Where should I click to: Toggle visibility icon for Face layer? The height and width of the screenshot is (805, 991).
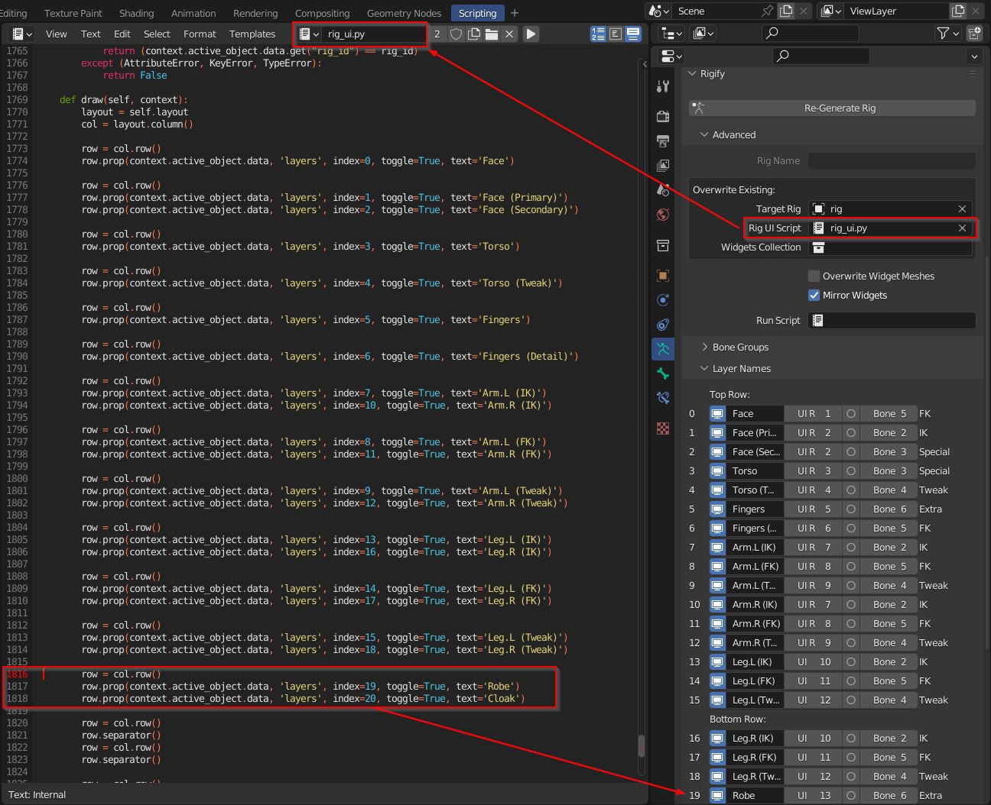716,413
